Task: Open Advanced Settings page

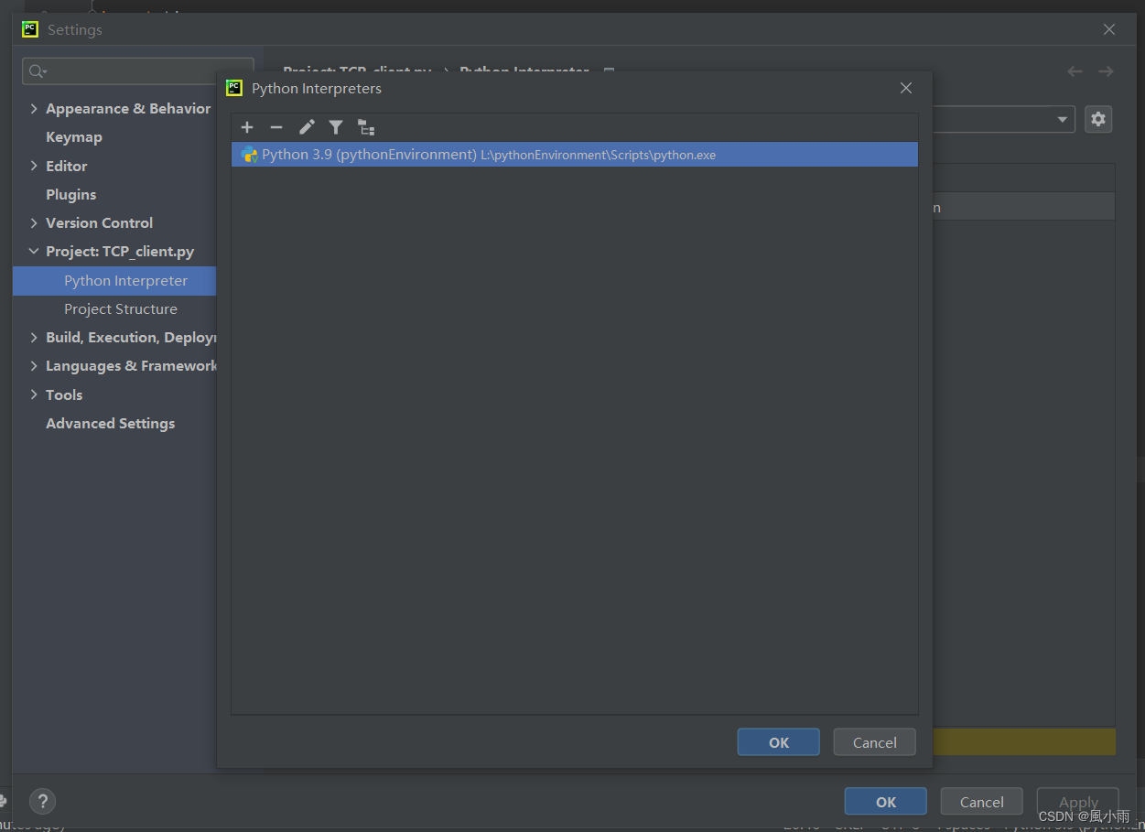Action: point(111,424)
